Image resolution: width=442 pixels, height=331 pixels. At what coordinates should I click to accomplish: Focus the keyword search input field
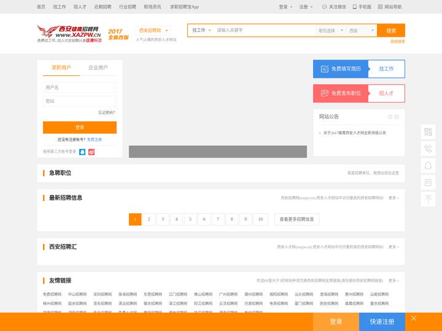[265, 30]
